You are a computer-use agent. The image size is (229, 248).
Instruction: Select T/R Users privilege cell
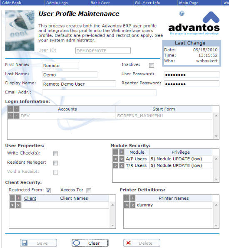click(181, 166)
